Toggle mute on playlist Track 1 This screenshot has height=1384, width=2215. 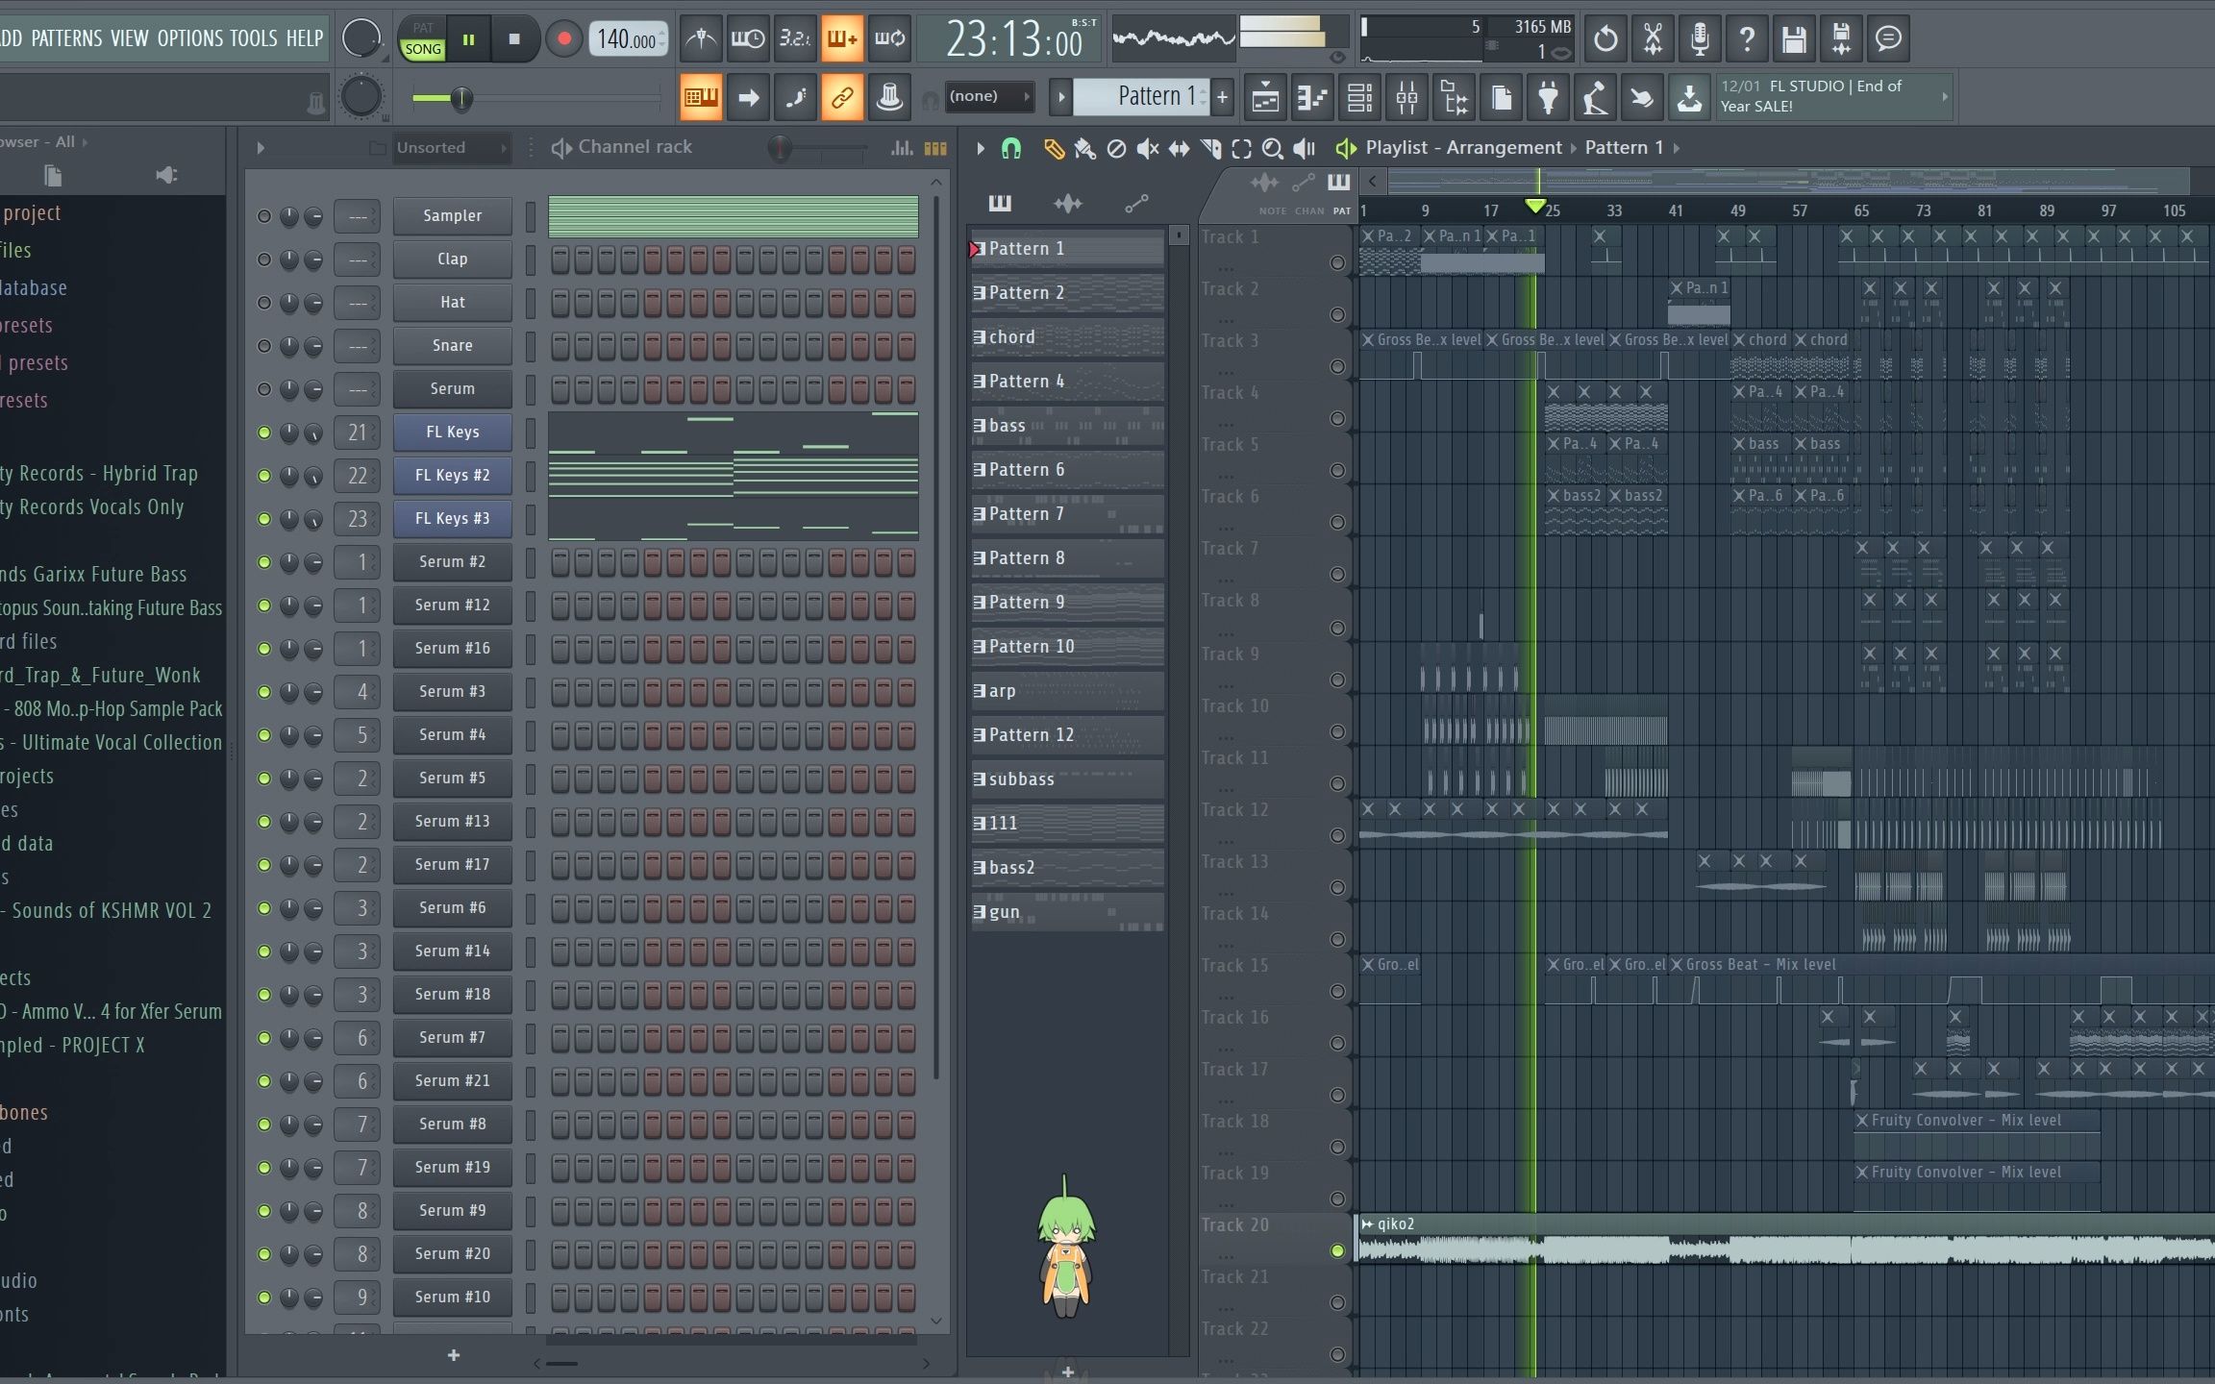[x=1337, y=263]
